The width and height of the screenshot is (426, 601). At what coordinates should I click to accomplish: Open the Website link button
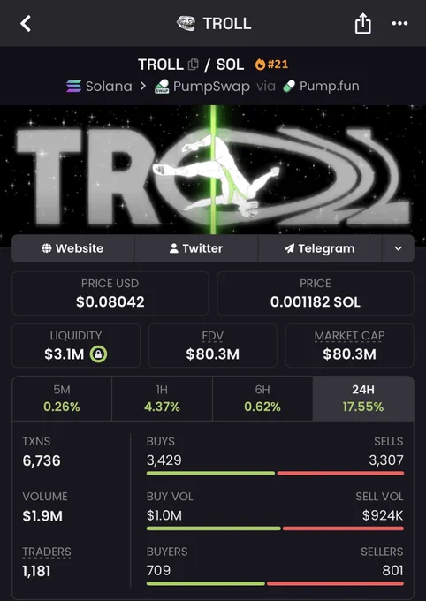click(72, 248)
